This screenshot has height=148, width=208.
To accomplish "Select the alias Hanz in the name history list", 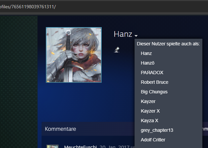I will click(146, 53).
